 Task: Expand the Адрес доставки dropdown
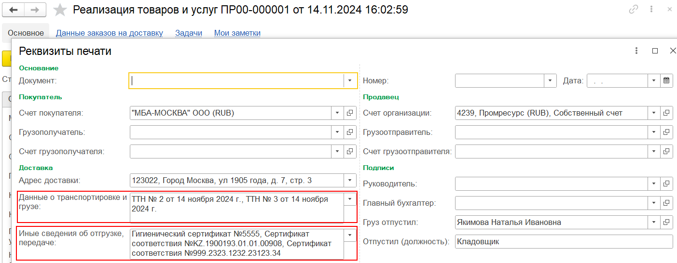point(350,181)
